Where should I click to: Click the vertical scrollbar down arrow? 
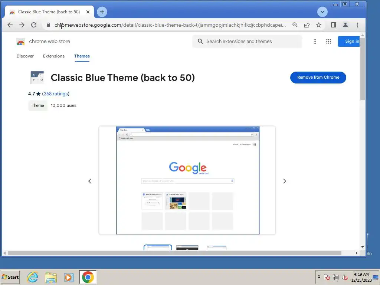click(x=363, y=247)
